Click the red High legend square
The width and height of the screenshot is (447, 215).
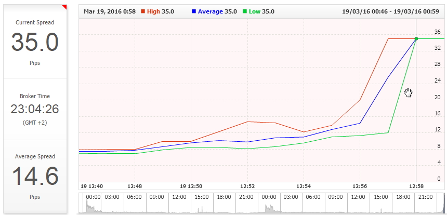point(143,11)
